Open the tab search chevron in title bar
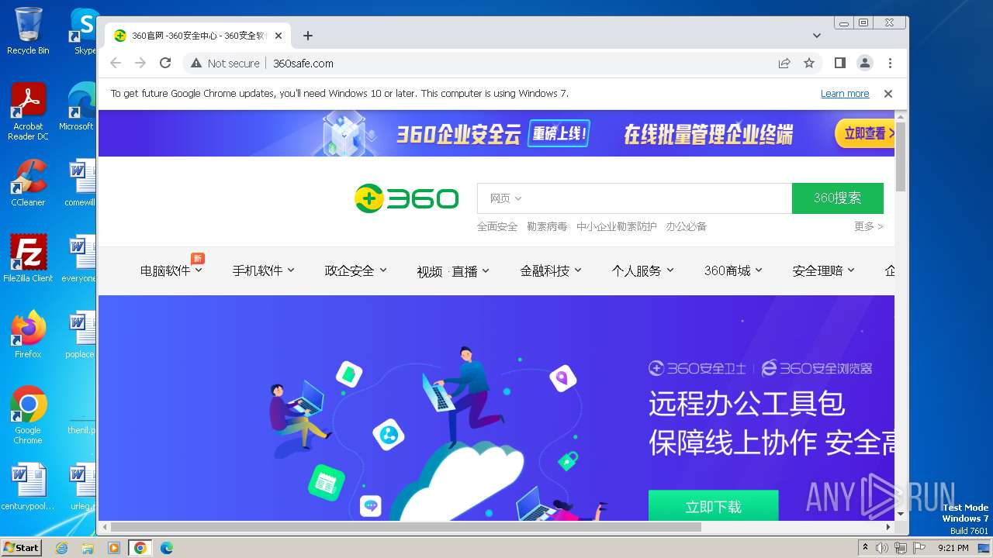 click(817, 36)
